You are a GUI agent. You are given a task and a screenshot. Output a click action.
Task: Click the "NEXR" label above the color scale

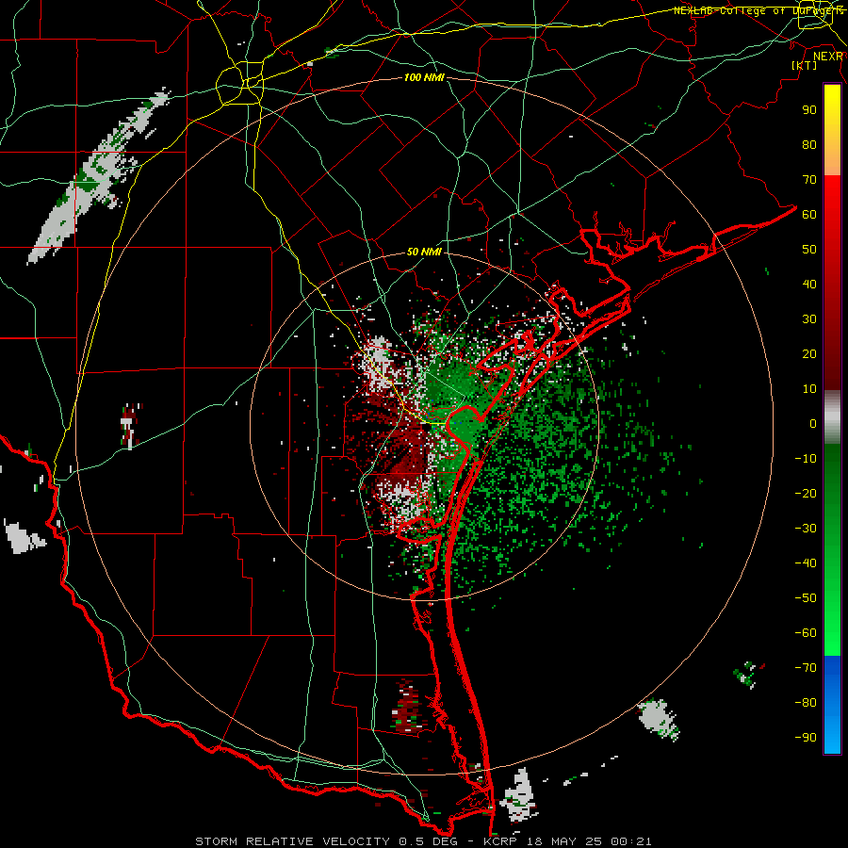(828, 56)
